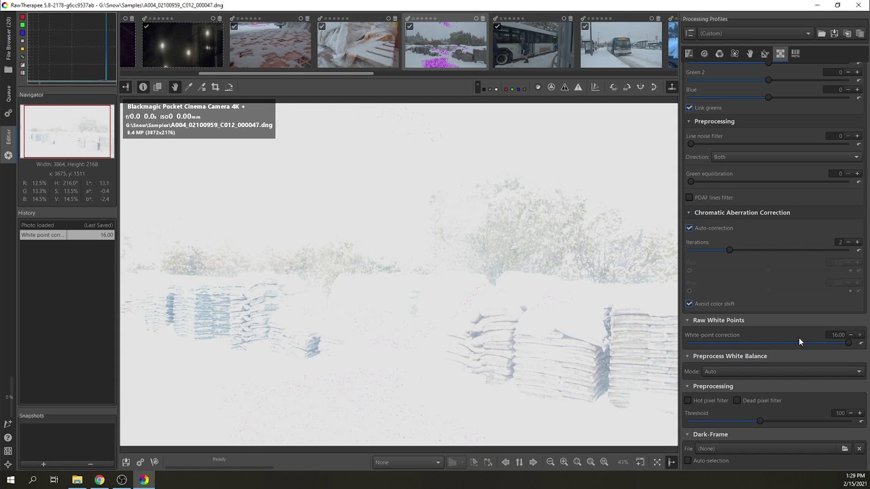The height and width of the screenshot is (489, 870).
Task: Click the zoom in magnifier icon
Action: (x=563, y=462)
